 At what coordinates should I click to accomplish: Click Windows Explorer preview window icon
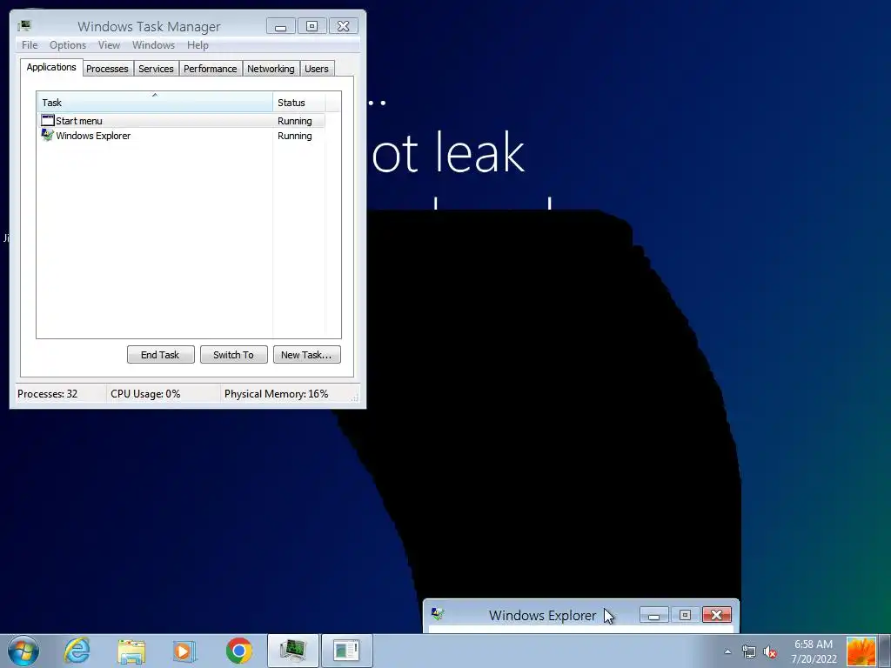click(x=438, y=615)
